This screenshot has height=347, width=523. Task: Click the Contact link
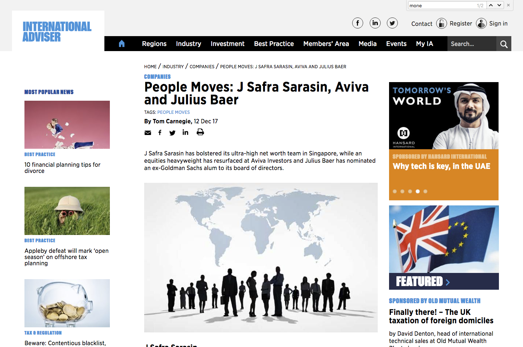[x=422, y=24]
